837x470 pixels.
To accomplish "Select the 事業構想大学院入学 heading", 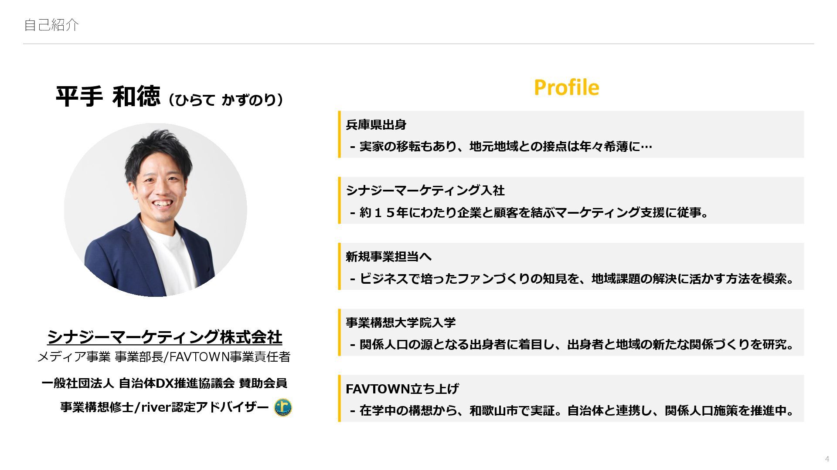I will [x=401, y=322].
